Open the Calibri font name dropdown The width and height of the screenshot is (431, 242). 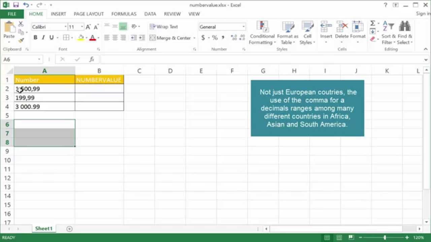pyautogui.click(x=66, y=27)
